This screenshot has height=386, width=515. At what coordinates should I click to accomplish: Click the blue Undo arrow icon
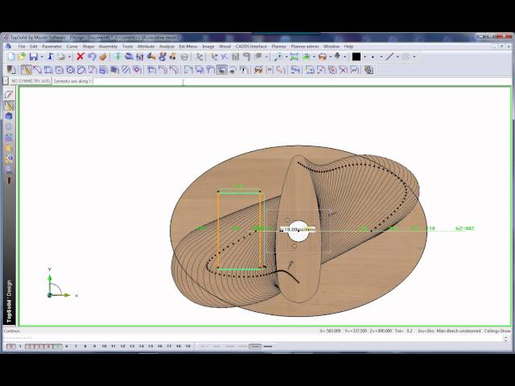coord(91,57)
